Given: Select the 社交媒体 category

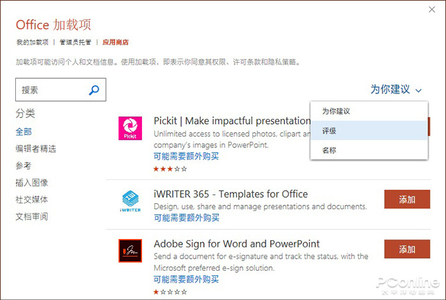Looking at the screenshot, I should click(x=32, y=200).
